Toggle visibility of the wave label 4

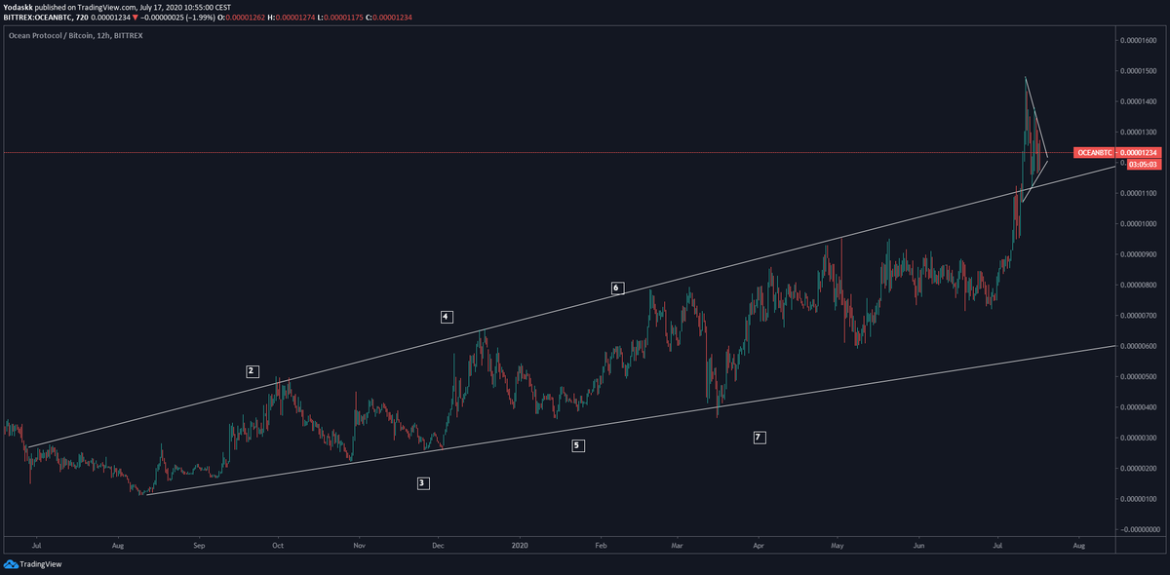pos(446,316)
